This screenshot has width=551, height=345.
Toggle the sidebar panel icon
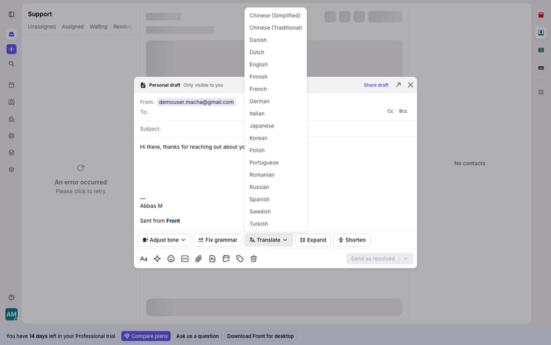pyautogui.click(x=12, y=15)
